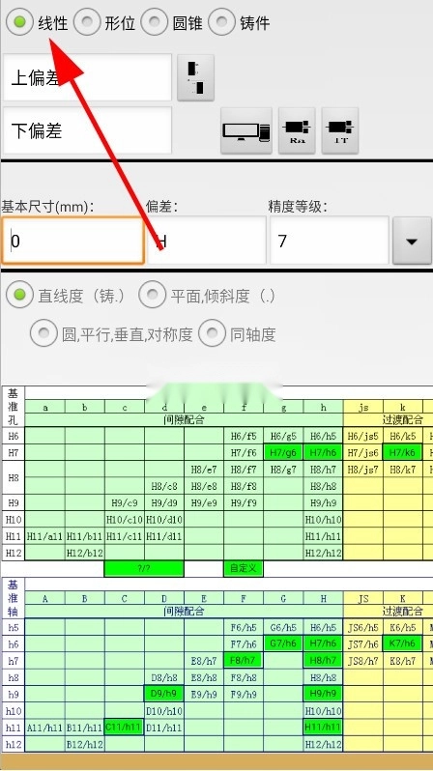Pick the F6/h5 cell
Image resolution: width=433 pixels, height=771 pixels.
point(244,627)
